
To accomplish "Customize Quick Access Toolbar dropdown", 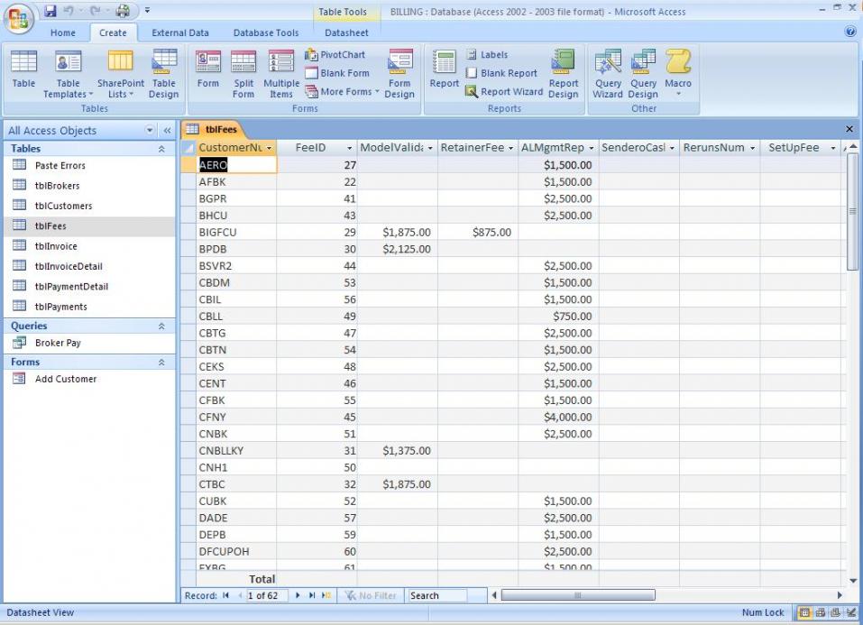I will click(x=147, y=11).
